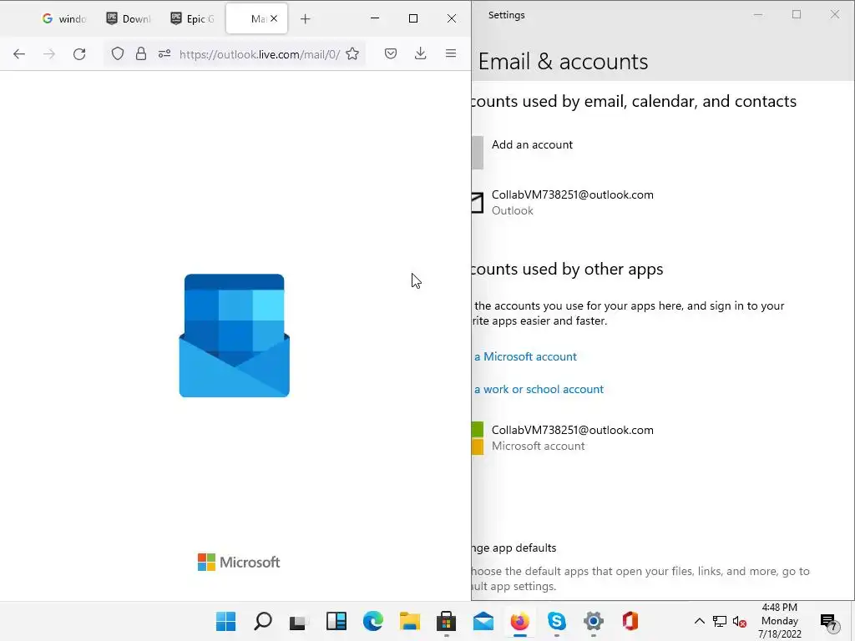Add a Microsoft account link
This screenshot has width=855, height=641.
(x=525, y=356)
